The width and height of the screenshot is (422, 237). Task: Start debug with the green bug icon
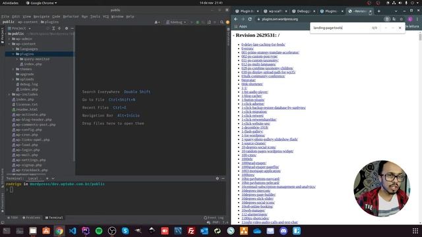pos(197,22)
